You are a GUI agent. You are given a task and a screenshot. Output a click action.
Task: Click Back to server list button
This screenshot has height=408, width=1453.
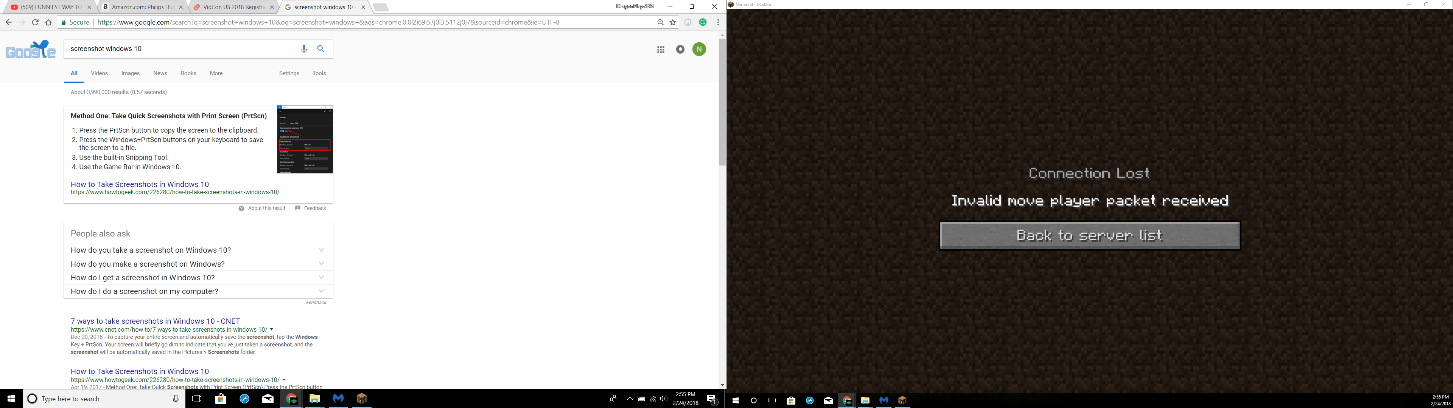point(1089,236)
